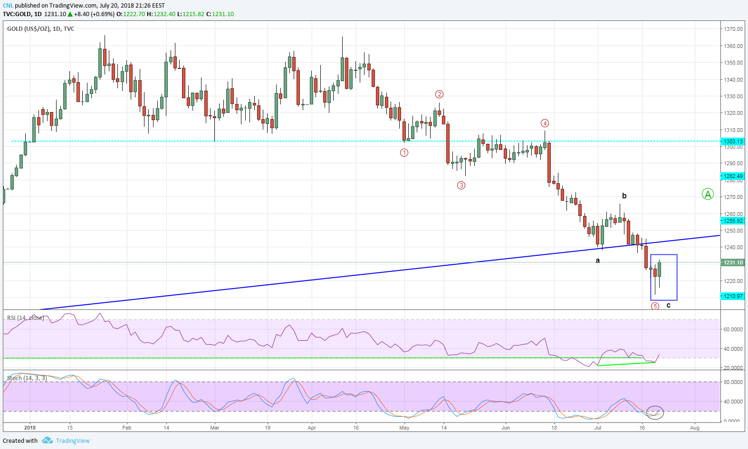
Task: Click the 1220.00 price axis tick
Action: click(x=733, y=281)
